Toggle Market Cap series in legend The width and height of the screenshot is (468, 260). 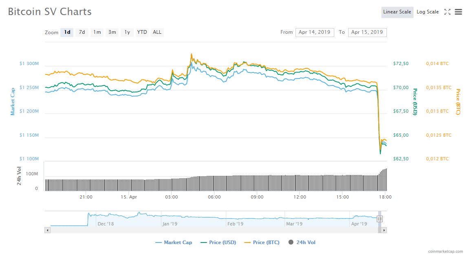[174, 243]
